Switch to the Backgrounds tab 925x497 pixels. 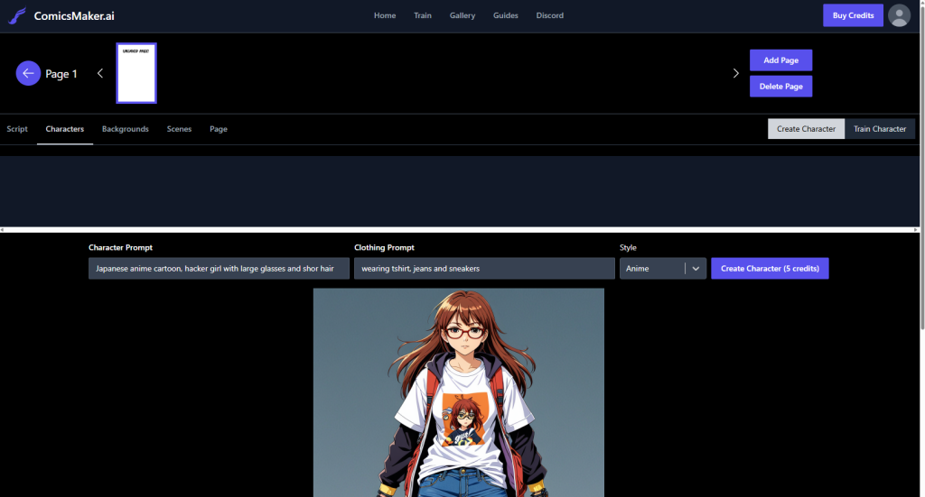coord(125,129)
